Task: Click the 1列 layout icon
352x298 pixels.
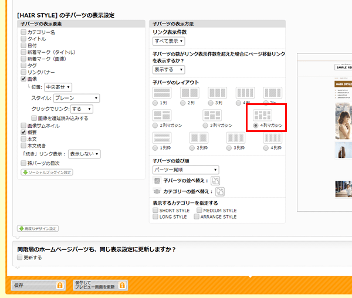Action: click(x=161, y=93)
